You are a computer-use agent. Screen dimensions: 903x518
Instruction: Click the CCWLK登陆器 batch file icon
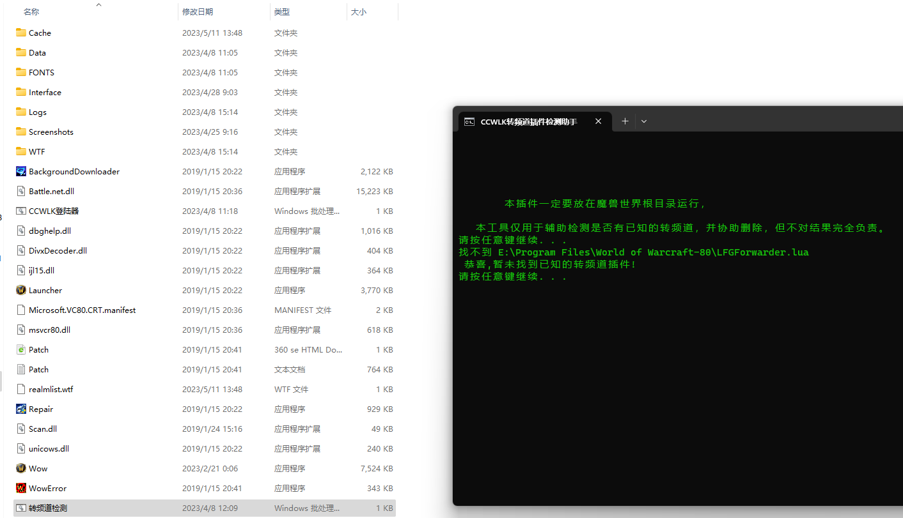pyautogui.click(x=21, y=211)
